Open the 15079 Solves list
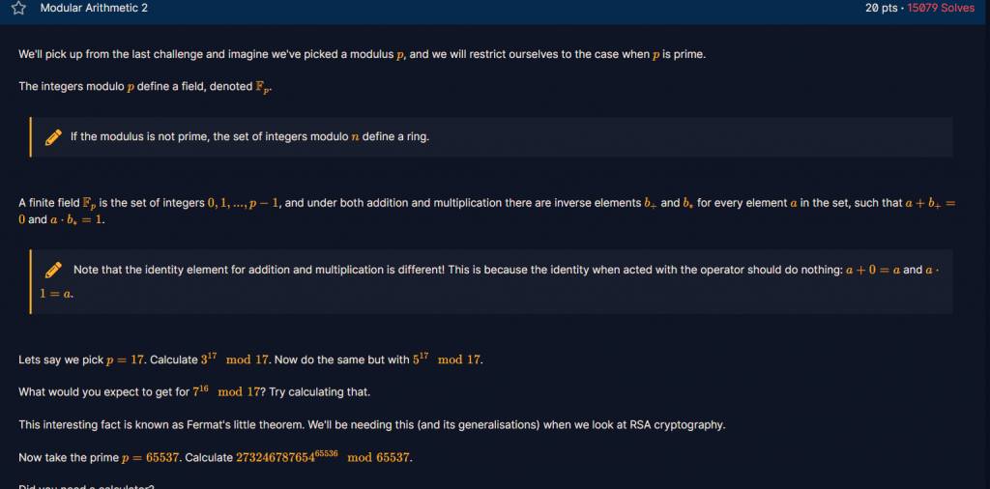 (x=941, y=9)
